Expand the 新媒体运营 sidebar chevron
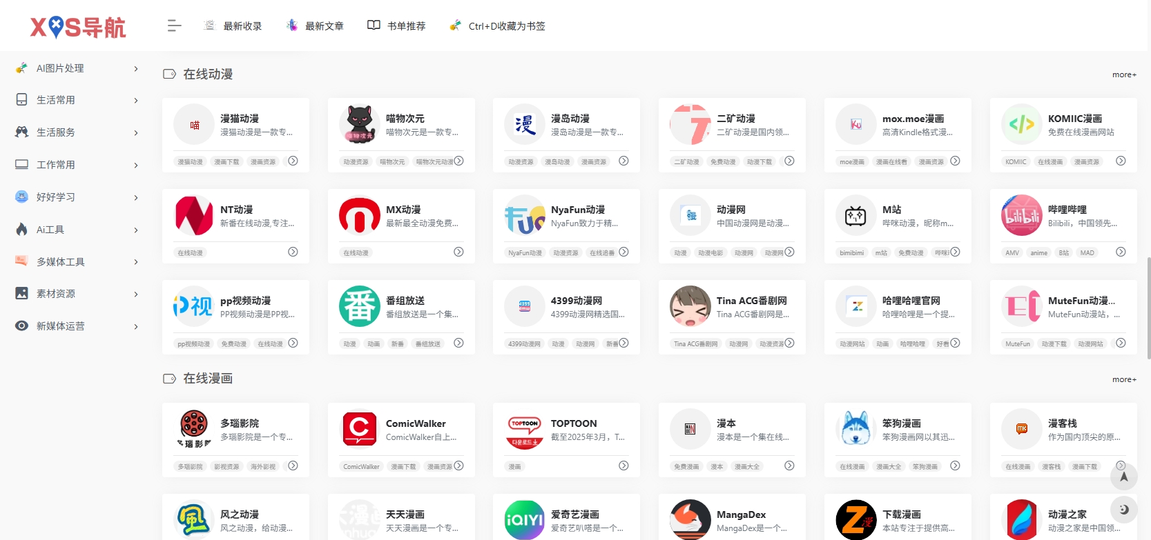 (x=136, y=326)
